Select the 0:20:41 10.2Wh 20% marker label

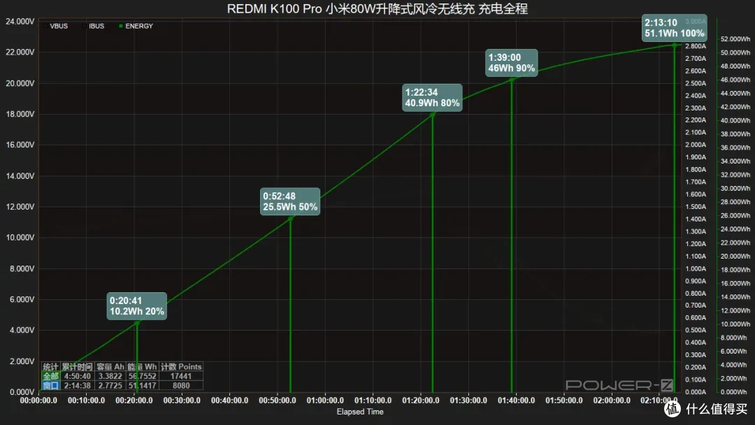click(x=137, y=306)
